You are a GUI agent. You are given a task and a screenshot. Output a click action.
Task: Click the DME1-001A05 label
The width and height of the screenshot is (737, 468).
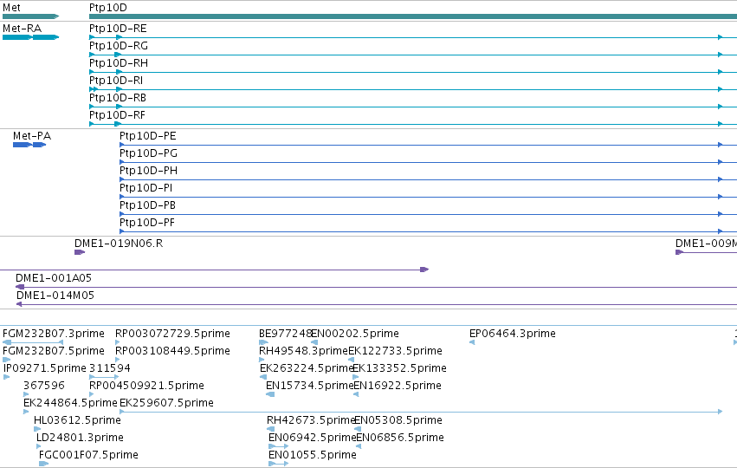coord(54,278)
